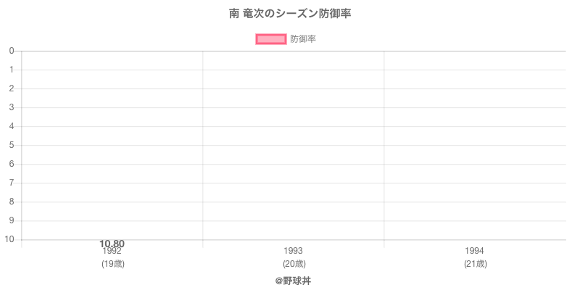Select the 10.80 data point label
This screenshot has height=290, width=580.
(112, 244)
